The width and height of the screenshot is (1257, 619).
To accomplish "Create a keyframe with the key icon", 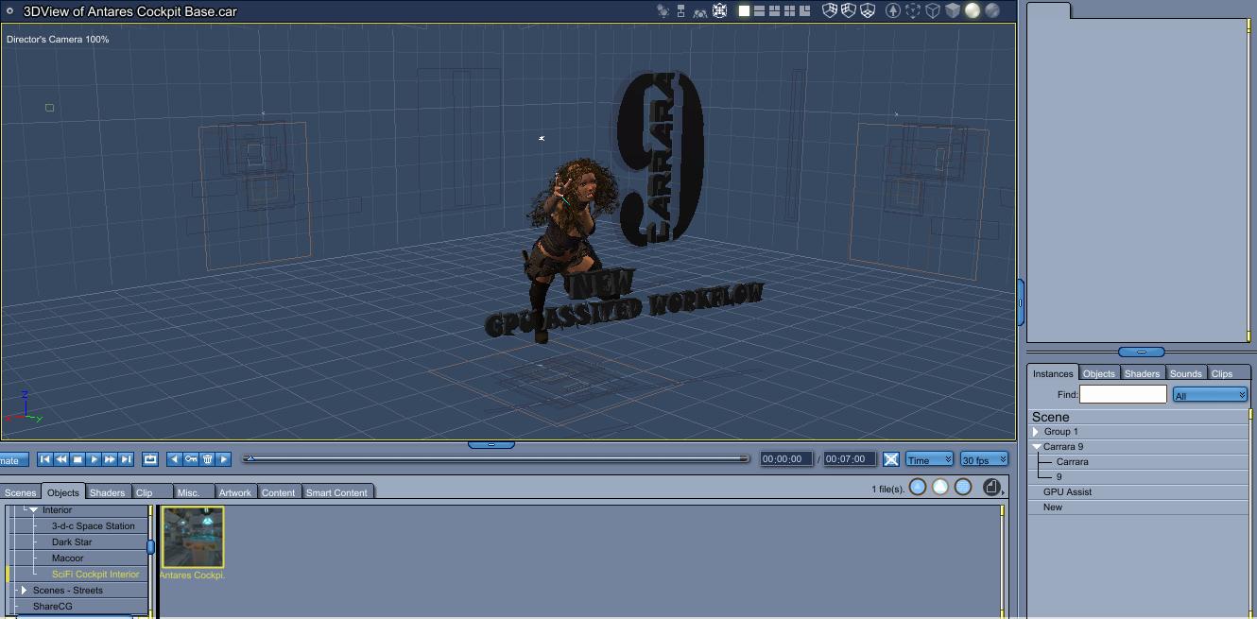I will (191, 459).
